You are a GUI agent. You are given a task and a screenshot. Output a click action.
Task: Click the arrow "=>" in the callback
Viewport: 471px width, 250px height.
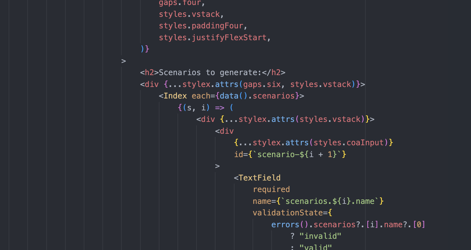[x=220, y=108]
